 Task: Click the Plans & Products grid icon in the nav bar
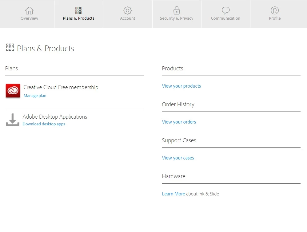point(78,11)
